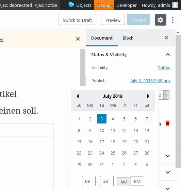Open the three-dot more options menu

(x=173, y=20)
